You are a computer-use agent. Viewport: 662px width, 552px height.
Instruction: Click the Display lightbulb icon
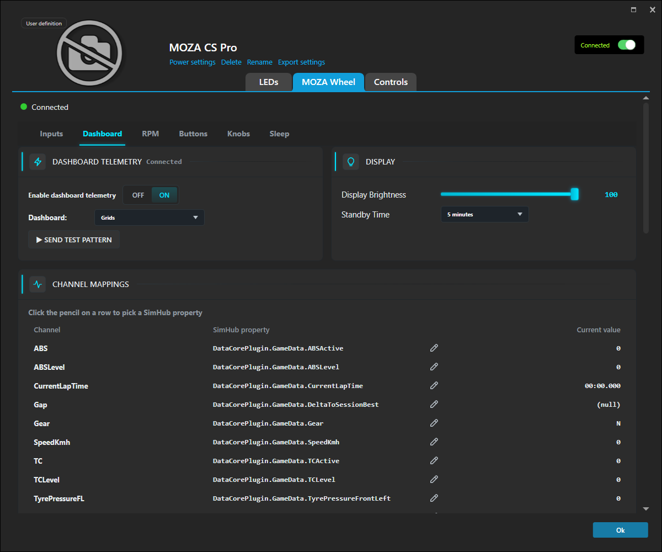pyautogui.click(x=351, y=162)
